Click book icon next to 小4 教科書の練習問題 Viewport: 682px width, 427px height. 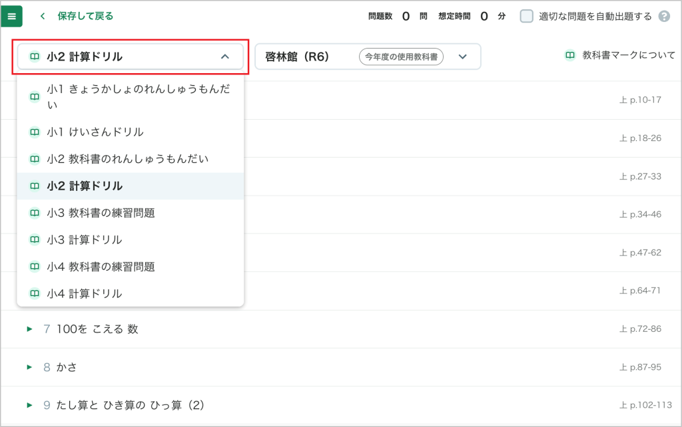coord(35,267)
